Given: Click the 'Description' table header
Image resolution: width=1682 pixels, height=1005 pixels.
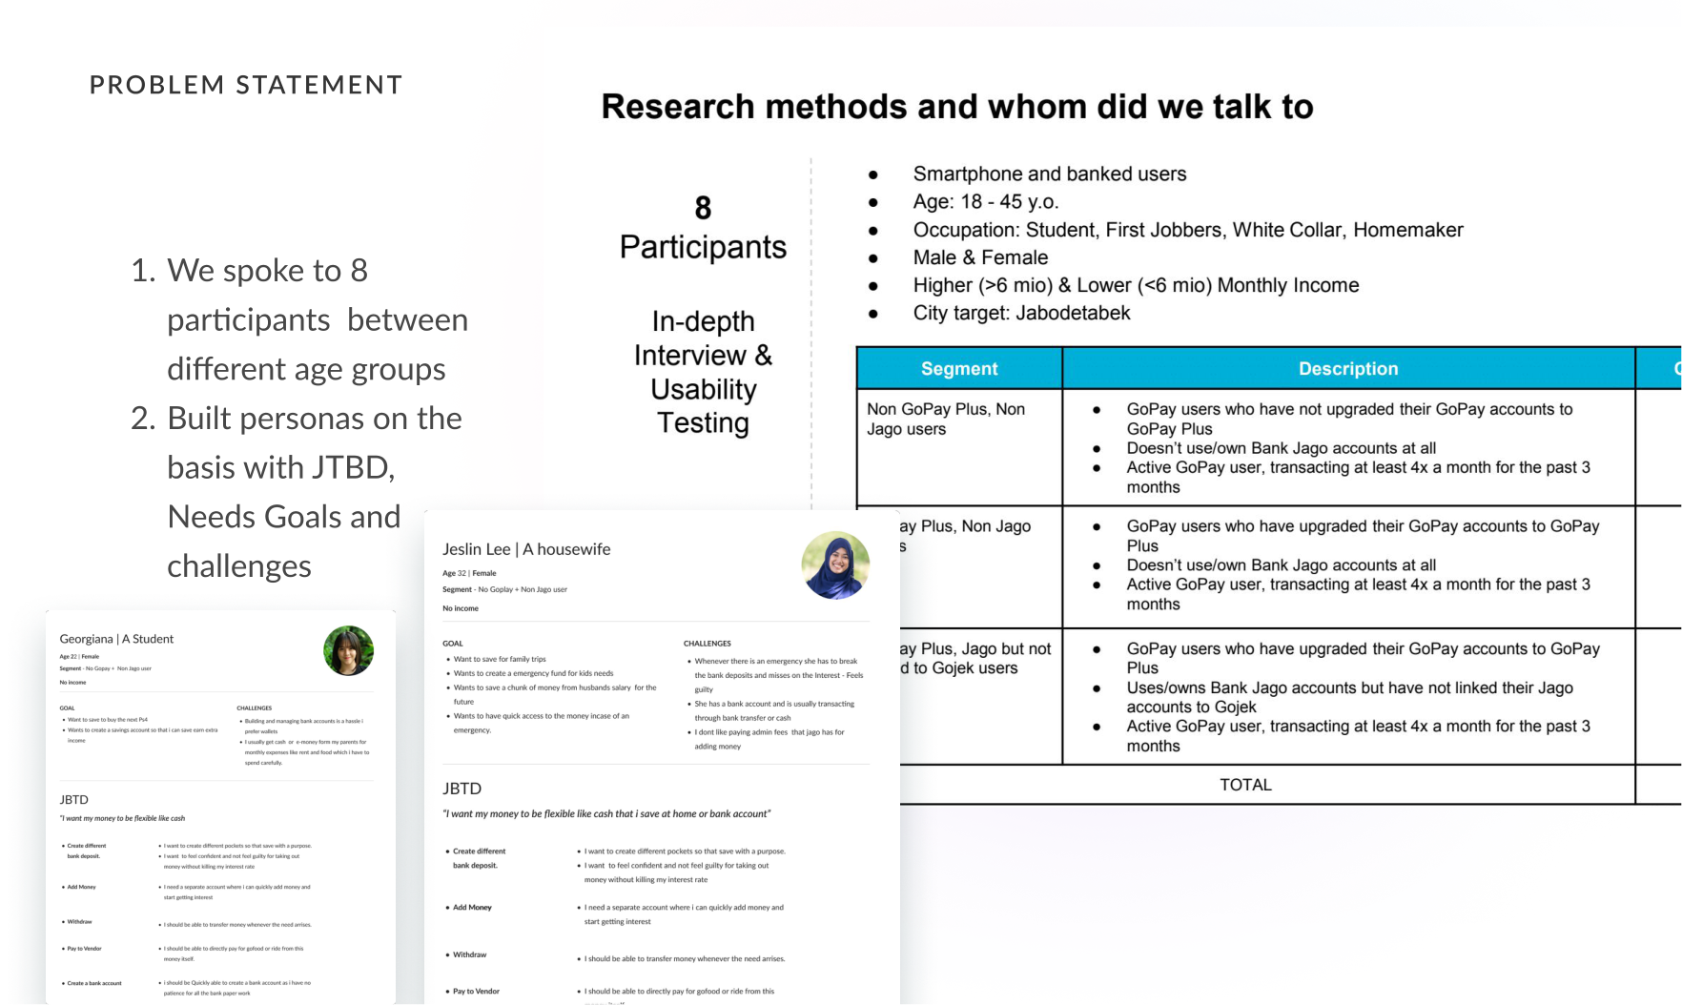Looking at the screenshot, I should pos(1348,369).
